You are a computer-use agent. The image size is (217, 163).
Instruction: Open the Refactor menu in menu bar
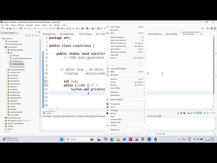pos(21,25)
